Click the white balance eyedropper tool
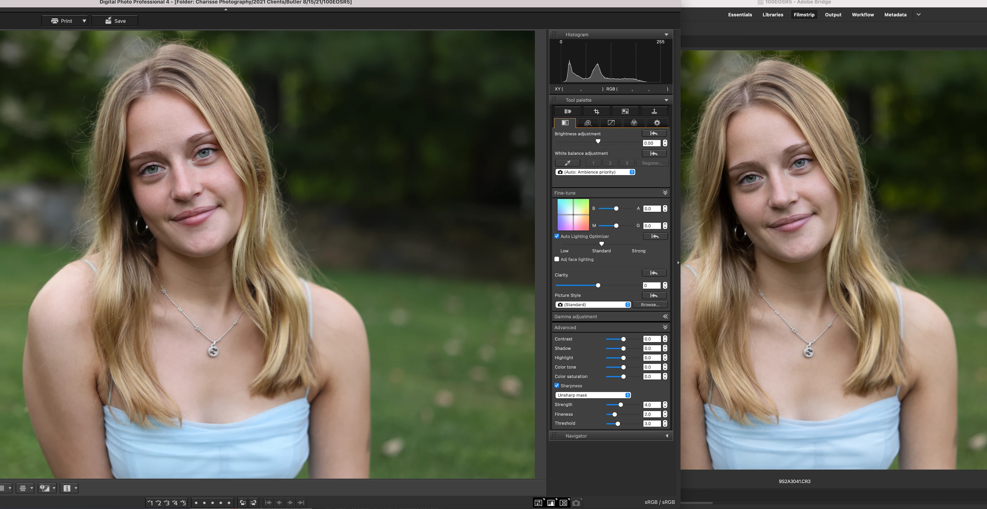This screenshot has width=987, height=509. 568,163
